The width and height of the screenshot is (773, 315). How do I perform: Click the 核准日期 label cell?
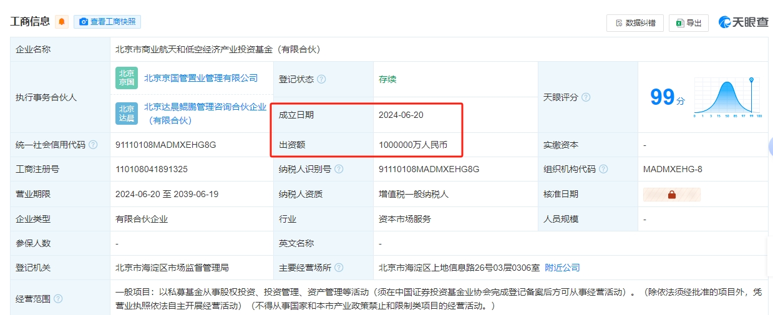[x=588, y=194]
